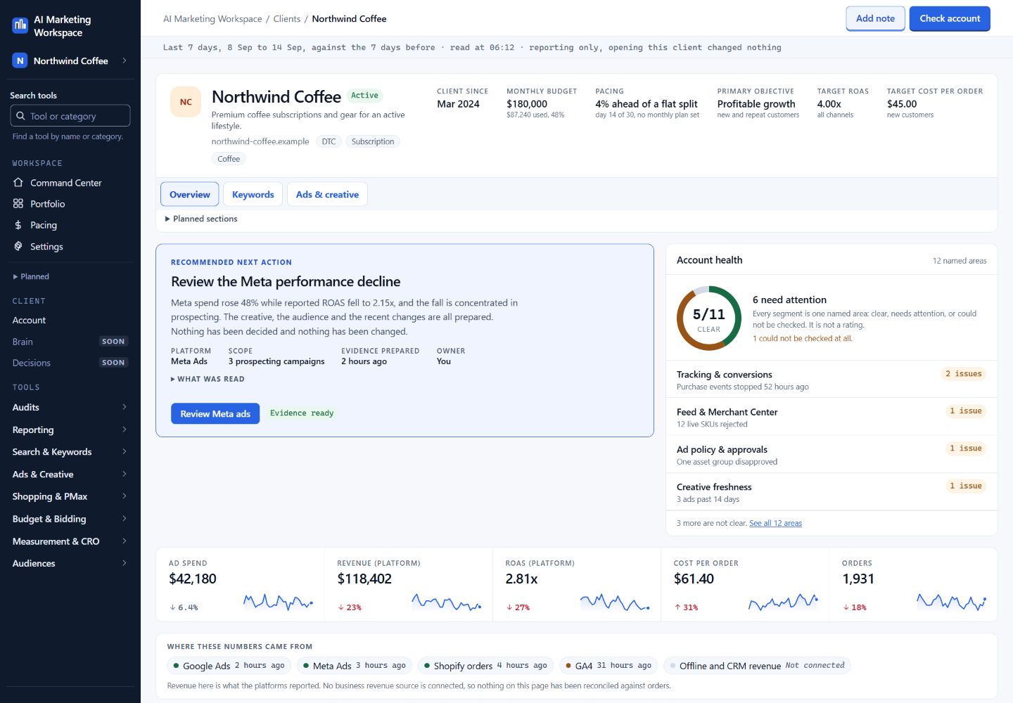The image size is (1013, 703).
Task: Click the $45.00 target cost value
Action: [x=902, y=103]
